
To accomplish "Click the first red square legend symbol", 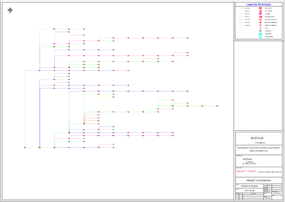I will 260,8.
